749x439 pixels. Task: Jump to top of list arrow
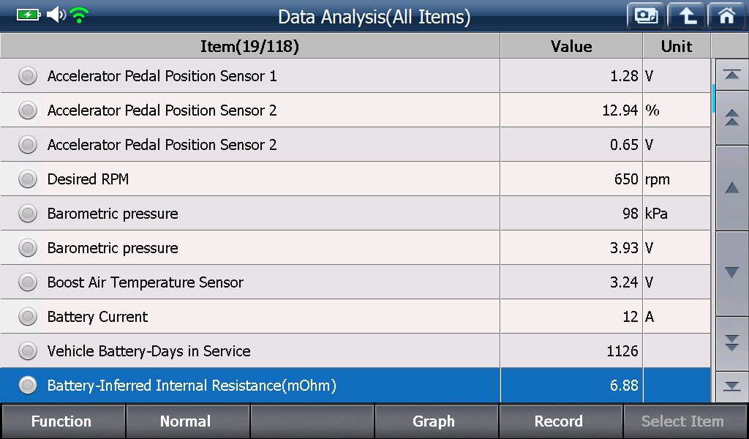[731, 75]
